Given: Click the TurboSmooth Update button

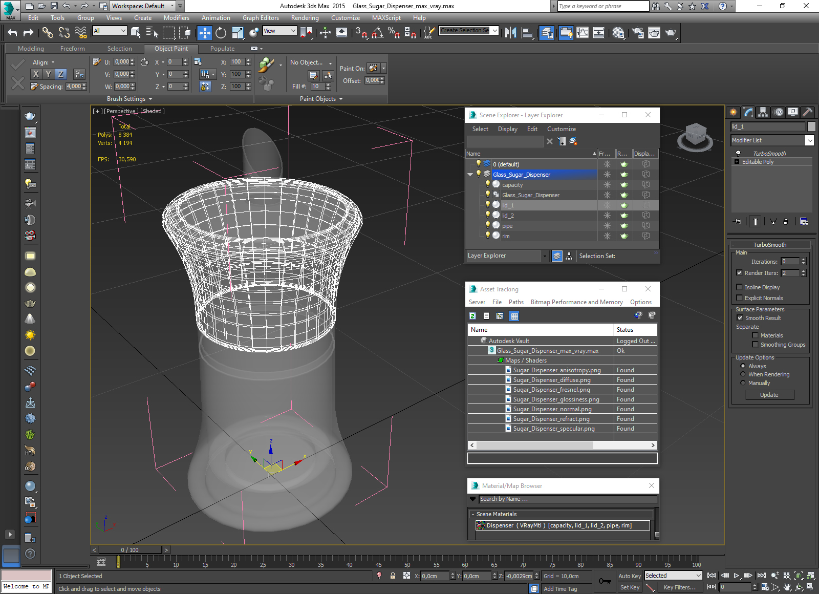Looking at the screenshot, I should (x=769, y=395).
